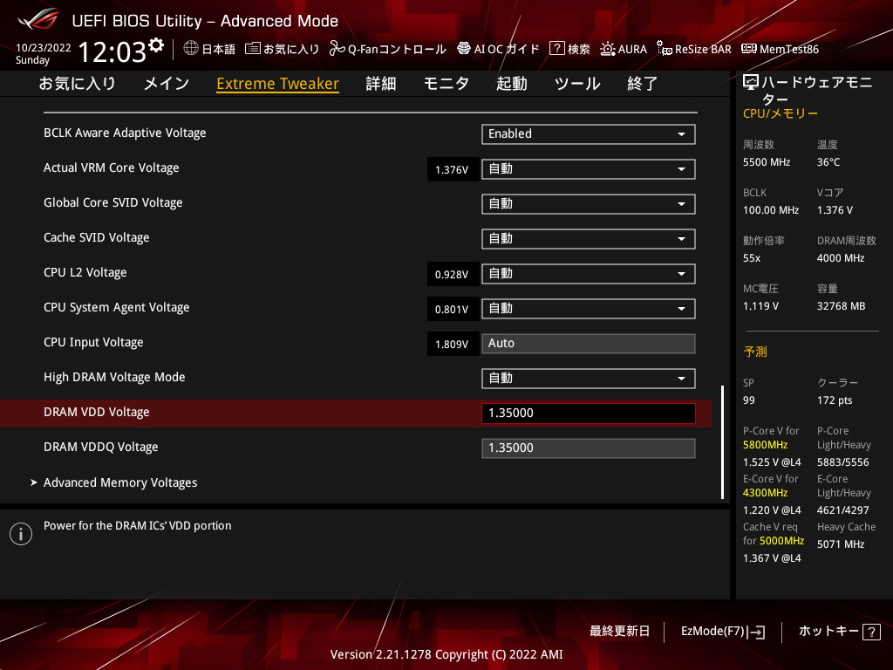The height and width of the screenshot is (670, 893).
Task: Click the hardware monitor screen icon
Action: 751,83
